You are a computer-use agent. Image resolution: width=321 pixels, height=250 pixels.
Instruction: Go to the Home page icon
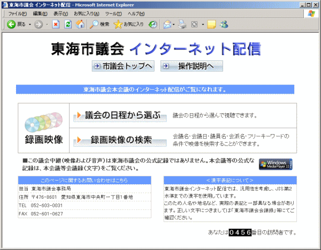tap(80, 25)
